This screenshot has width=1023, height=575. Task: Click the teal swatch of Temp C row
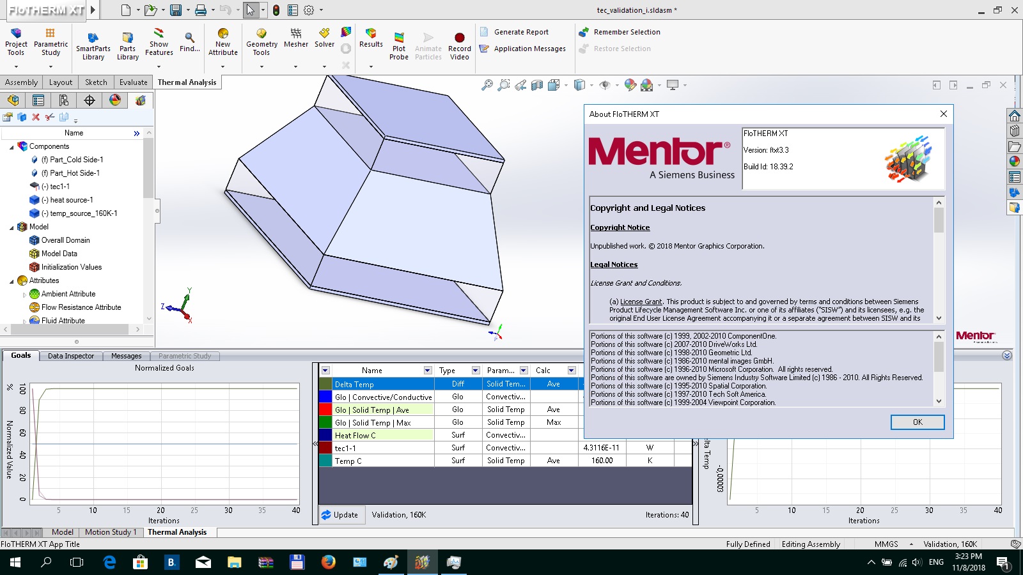(x=325, y=461)
